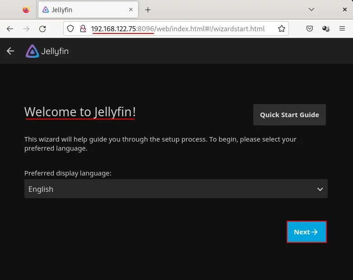This screenshot has width=353, height=280.
Task: Click the Firefox logo icon
Action: [26, 9]
